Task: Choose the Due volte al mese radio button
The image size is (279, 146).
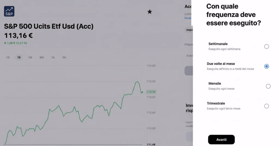Action: (x=266, y=66)
